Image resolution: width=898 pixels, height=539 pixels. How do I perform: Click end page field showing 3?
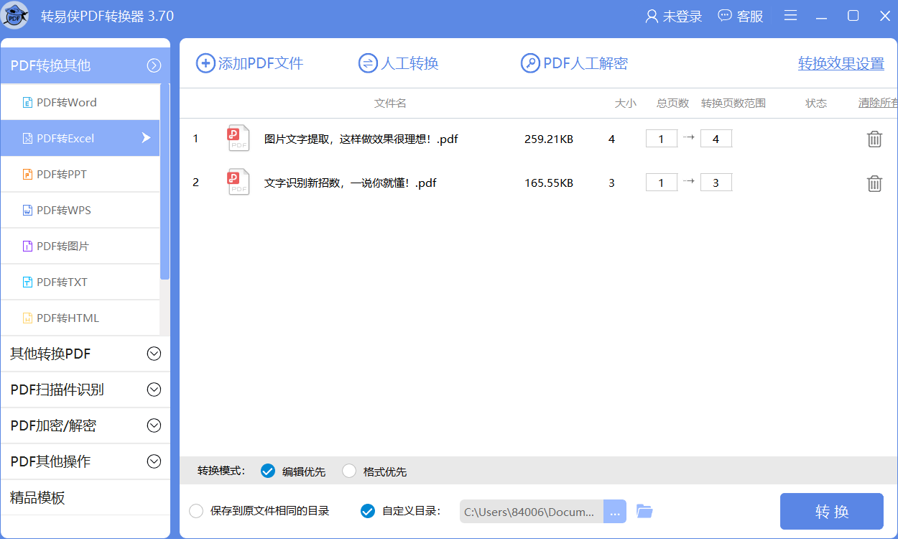(716, 183)
